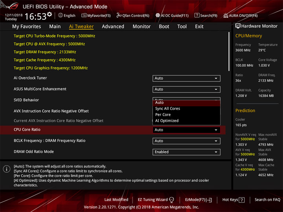Click Last Modified in the footer
283x212 pixels.
tap(116, 200)
